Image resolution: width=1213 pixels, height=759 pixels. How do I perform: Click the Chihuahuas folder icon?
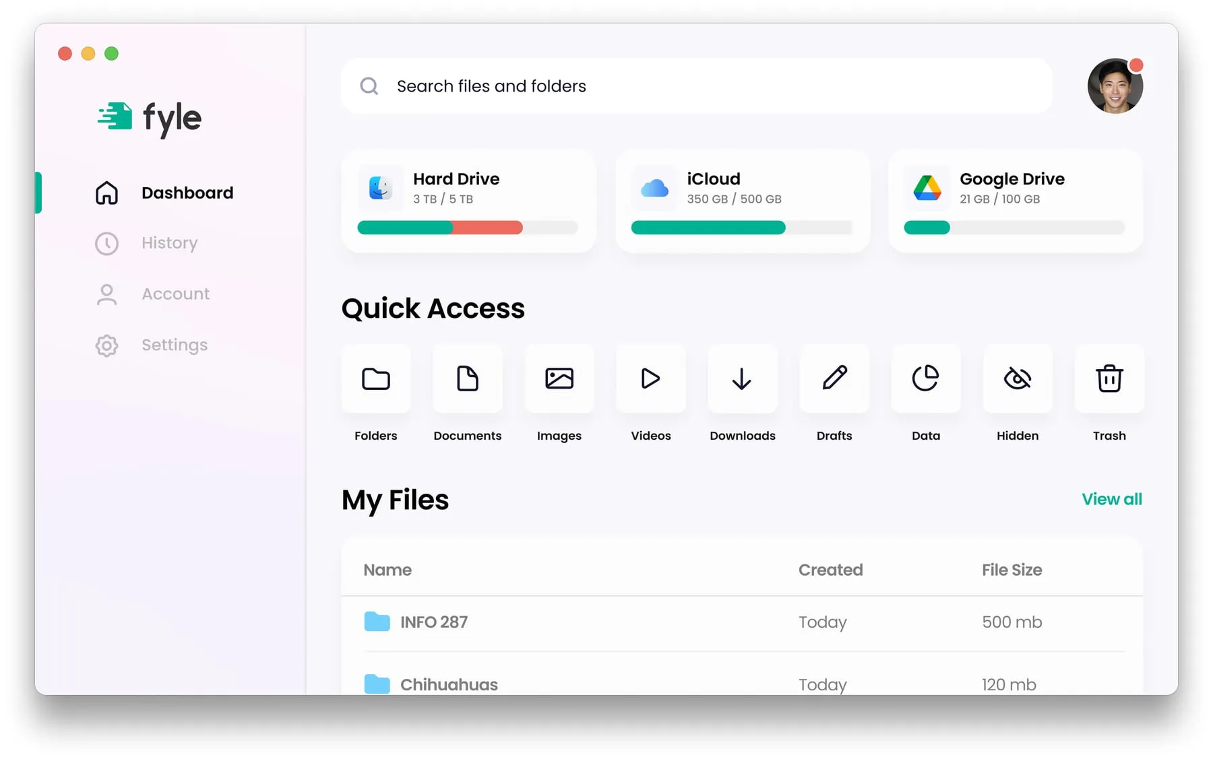point(377,684)
